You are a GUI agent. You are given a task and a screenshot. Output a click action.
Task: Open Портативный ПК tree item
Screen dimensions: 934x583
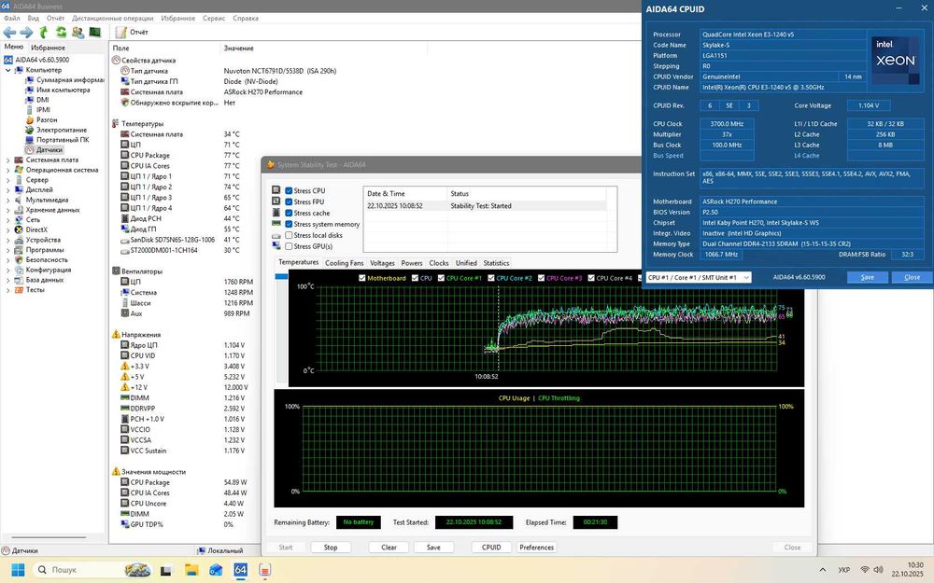(x=63, y=140)
